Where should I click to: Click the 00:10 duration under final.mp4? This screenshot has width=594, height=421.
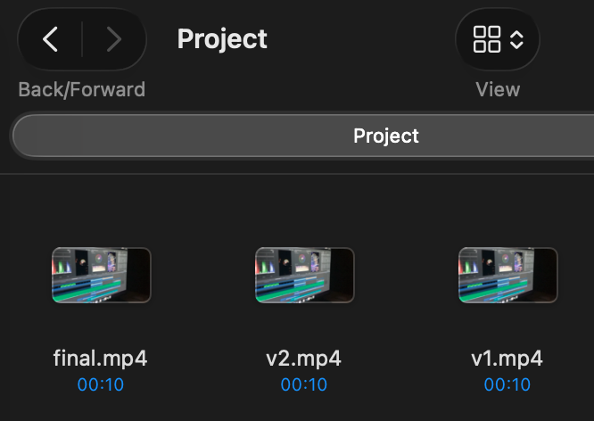(101, 385)
